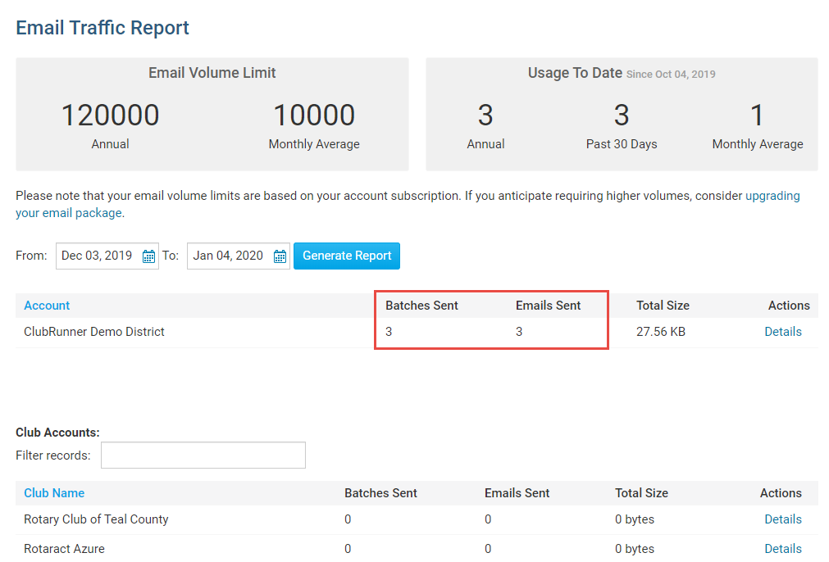The image size is (829, 562).
Task: Click the highlighted Batches Sent header in Account table
Action: click(x=421, y=306)
